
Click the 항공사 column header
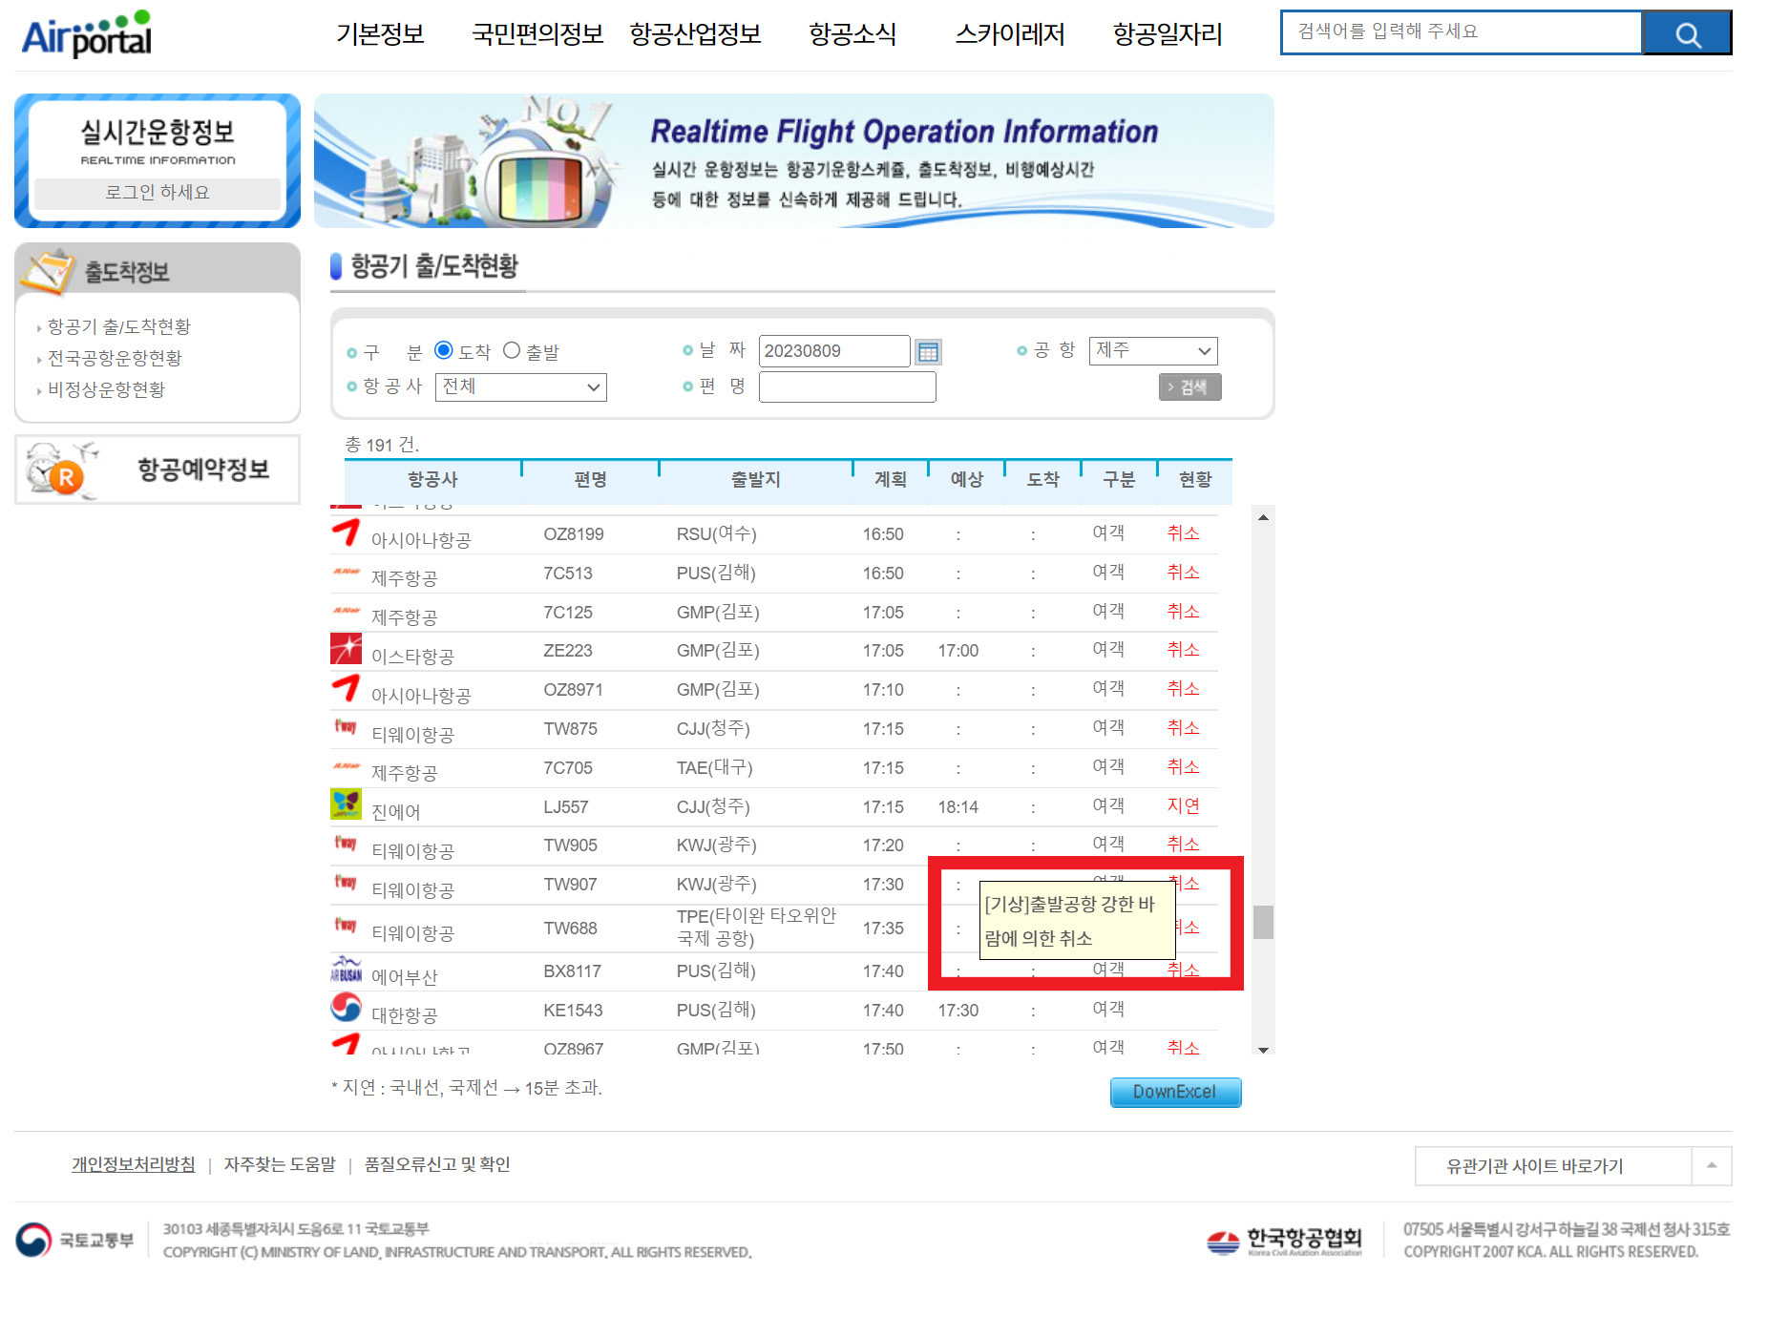coord(432,480)
